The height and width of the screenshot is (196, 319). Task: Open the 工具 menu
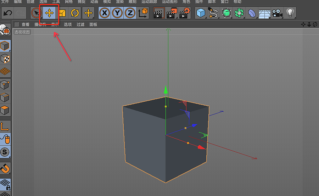pyautogui.click(x=56, y=2)
